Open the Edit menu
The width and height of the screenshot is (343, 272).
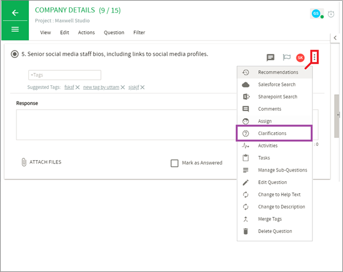pyautogui.click(x=65, y=32)
